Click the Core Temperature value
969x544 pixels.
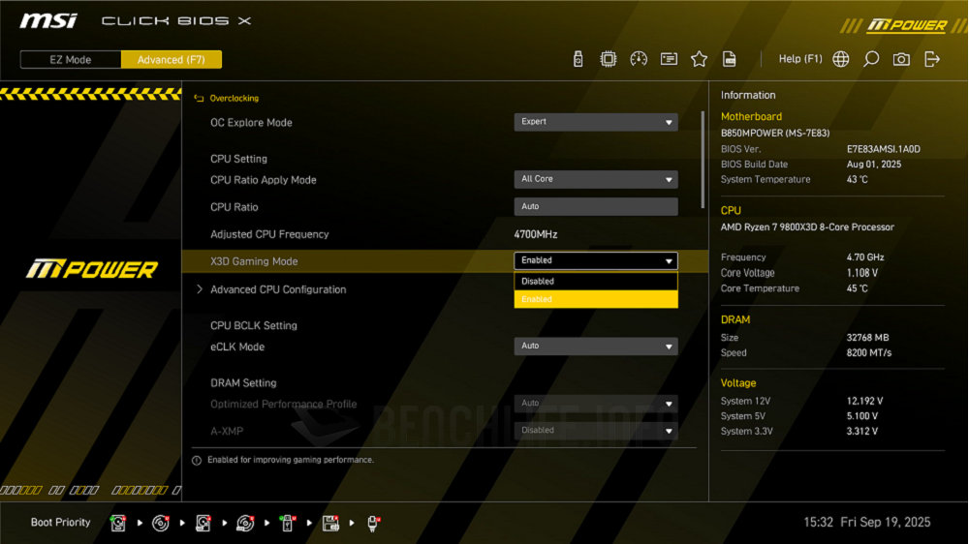(858, 288)
